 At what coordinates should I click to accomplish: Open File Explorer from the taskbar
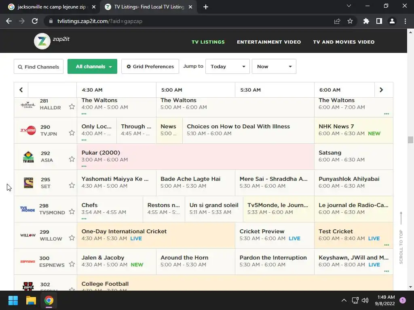(31, 300)
